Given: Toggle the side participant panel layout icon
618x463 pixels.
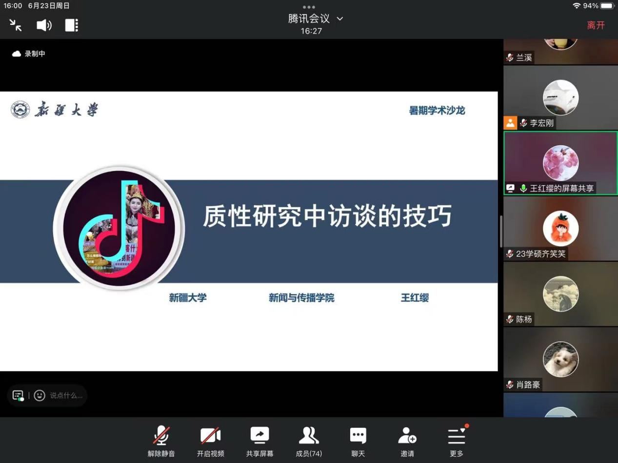Looking at the screenshot, I should coord(72,25).
